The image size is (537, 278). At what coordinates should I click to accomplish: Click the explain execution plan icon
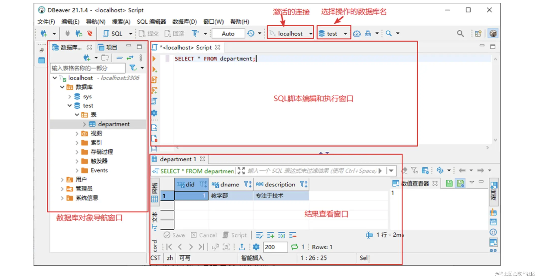154,101
